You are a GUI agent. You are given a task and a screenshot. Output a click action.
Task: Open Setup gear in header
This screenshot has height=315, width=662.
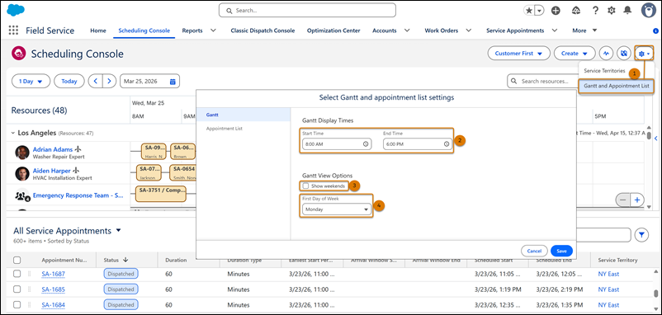(x=612, y=11)
